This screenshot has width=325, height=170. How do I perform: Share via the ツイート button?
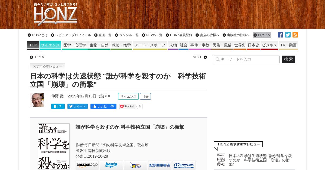click(77, 106)
